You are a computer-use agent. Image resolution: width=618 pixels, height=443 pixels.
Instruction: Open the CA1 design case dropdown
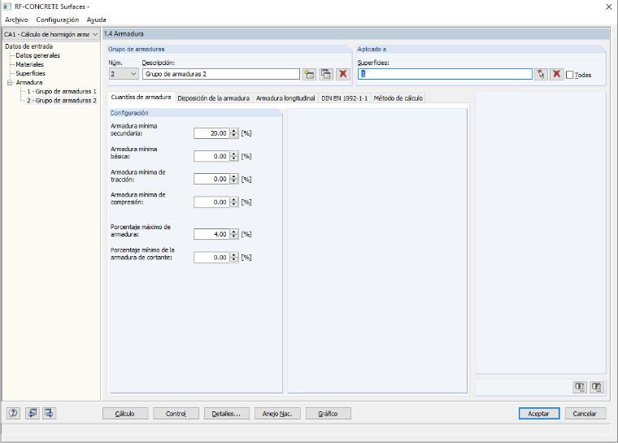[x=95, y=34]
